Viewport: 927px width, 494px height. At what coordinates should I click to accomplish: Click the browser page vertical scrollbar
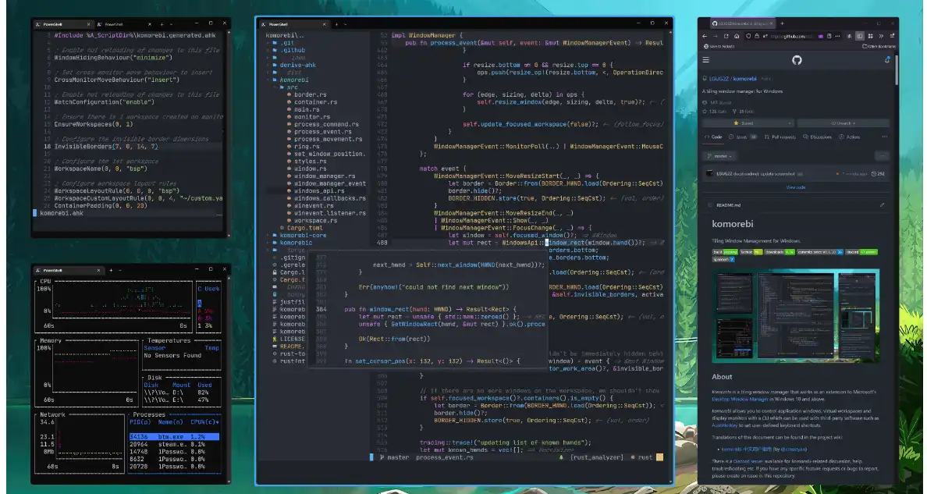(897, 71)
